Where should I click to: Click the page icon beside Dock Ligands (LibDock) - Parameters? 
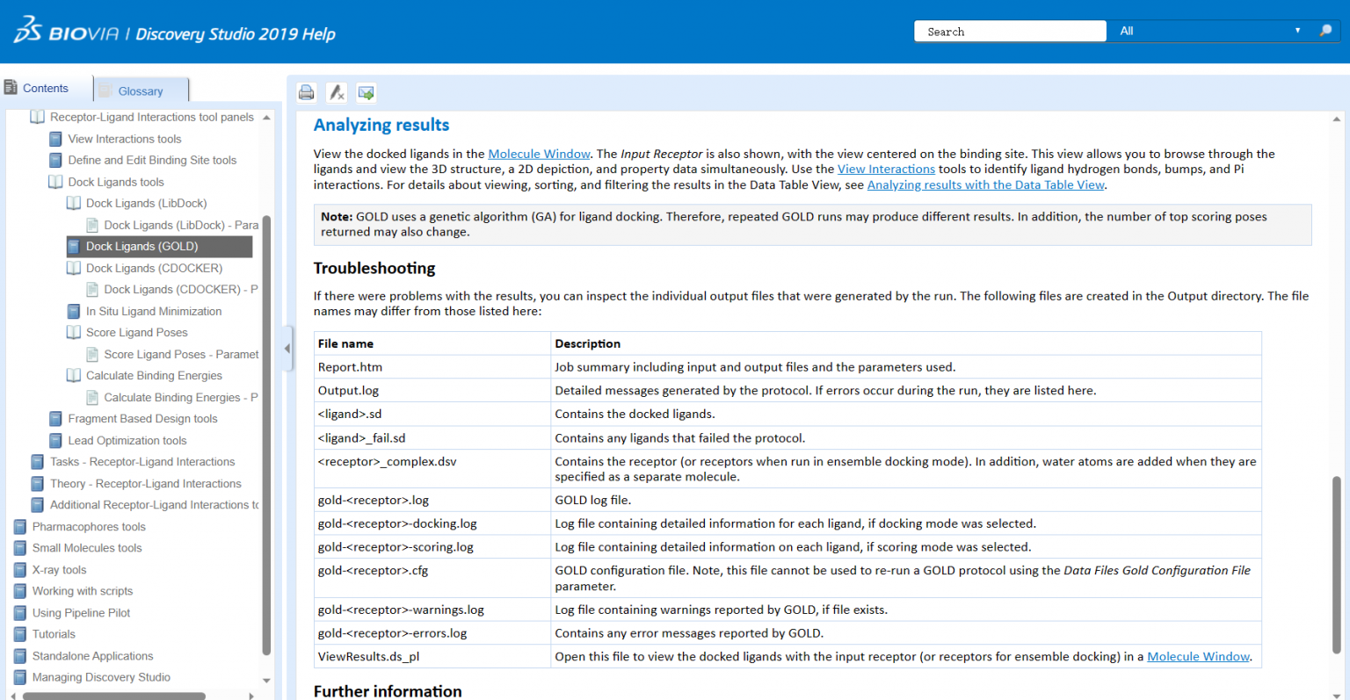click(x=92, y=225)
